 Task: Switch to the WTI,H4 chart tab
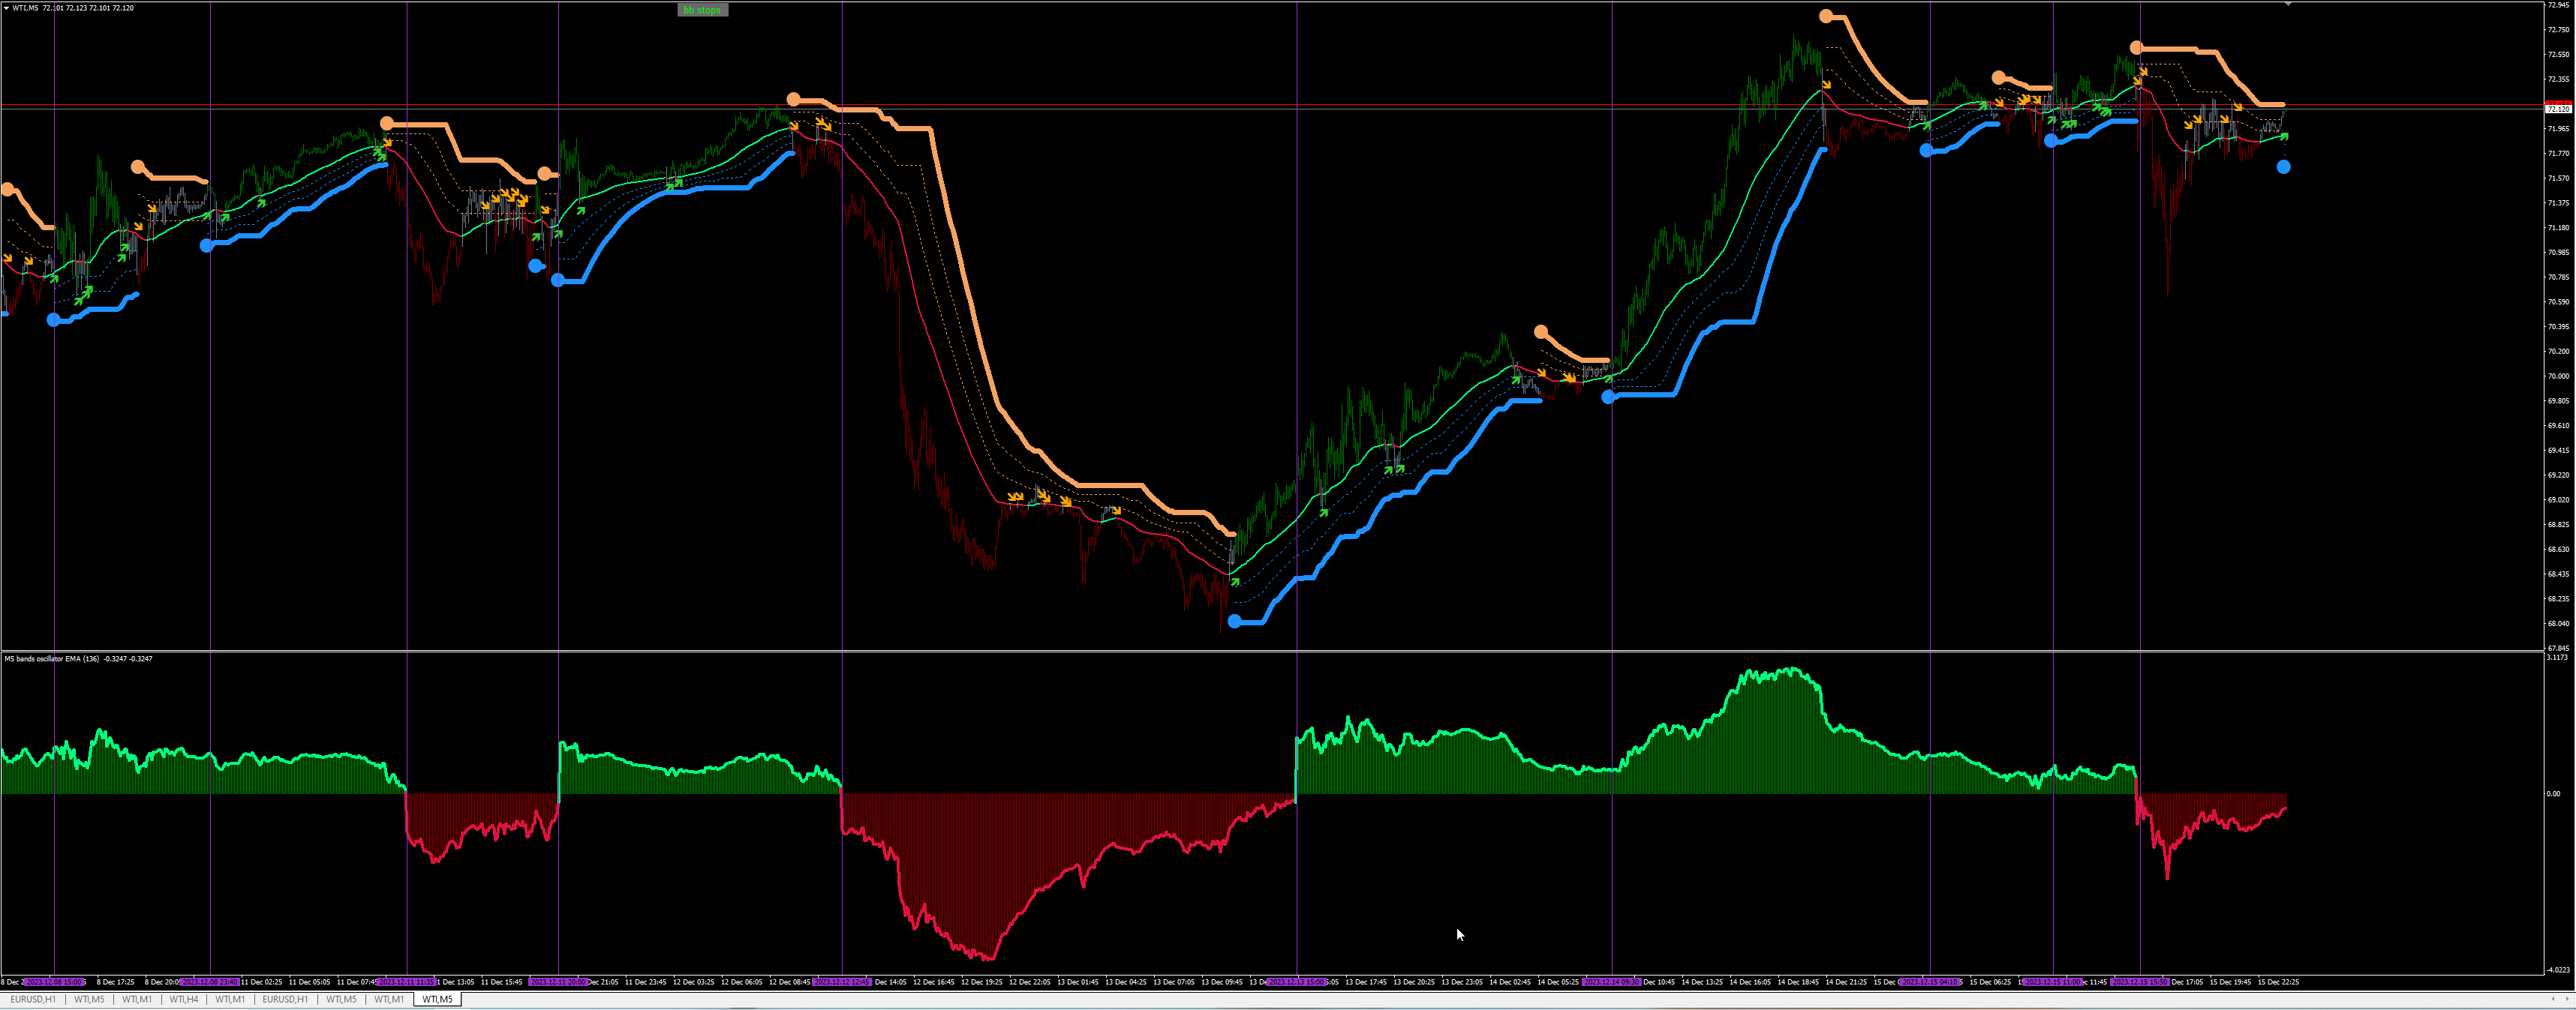click(184, 999)
